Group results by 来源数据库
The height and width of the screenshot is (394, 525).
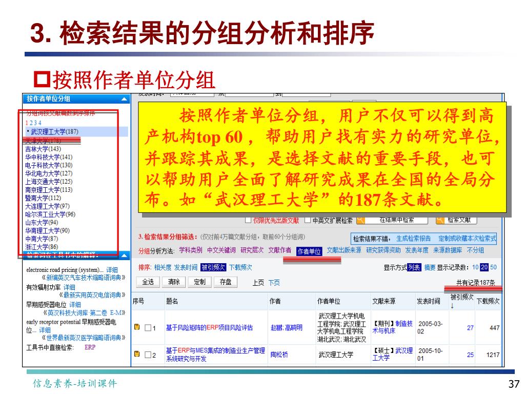(x=448, y=250)
